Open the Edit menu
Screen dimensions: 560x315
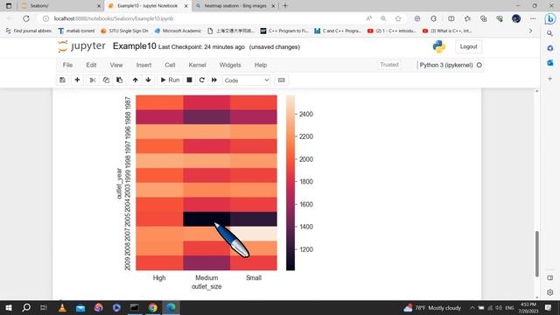tap(91, 65)
